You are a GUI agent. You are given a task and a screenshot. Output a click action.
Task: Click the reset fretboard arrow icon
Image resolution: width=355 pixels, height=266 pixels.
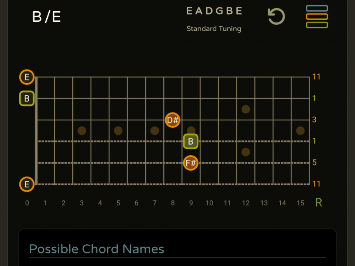276,17
